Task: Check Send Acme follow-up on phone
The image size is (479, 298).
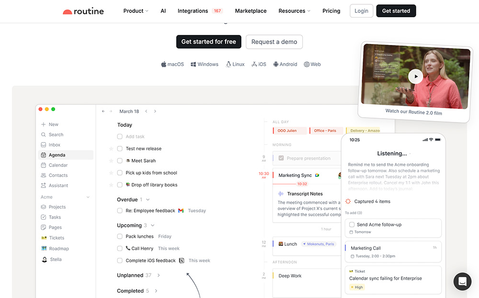Action: click(352, 224)
